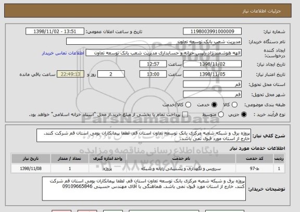Click the تعداد / مقدار column header
This screenshot has height=212, width=300.
point(70,158)
